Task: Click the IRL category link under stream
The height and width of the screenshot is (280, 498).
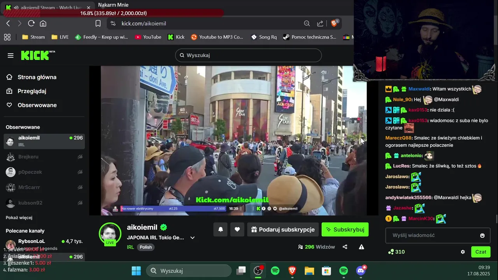Action: (130, 247)
